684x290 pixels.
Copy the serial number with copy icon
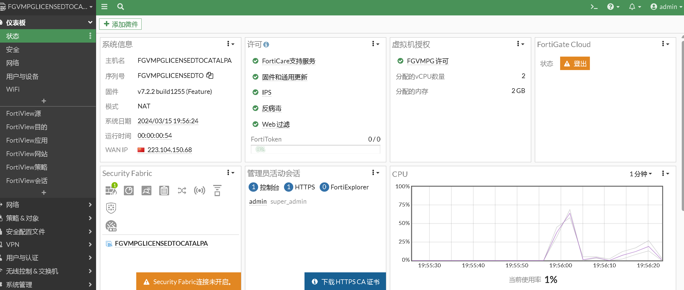pos(210,75)
